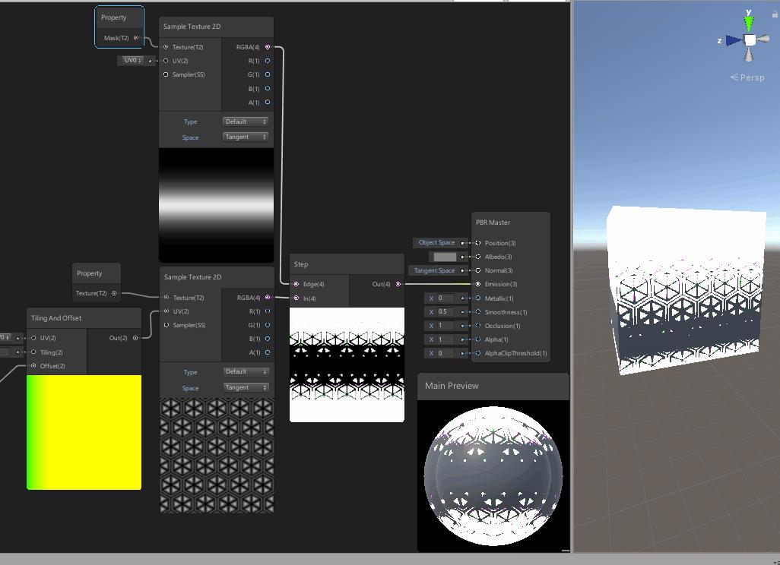Image resolution: width=780 pixels, height=565 pixels.
Task: Click the Edge(4) input port on Step node
Action: 297,284
